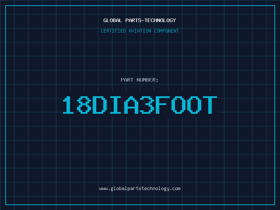The height and width of the screenshot is (210, 280).
Task: Click the GLOBAL PARTS-TECHNOLOGY heading
Action: click(x=140, y=20)
